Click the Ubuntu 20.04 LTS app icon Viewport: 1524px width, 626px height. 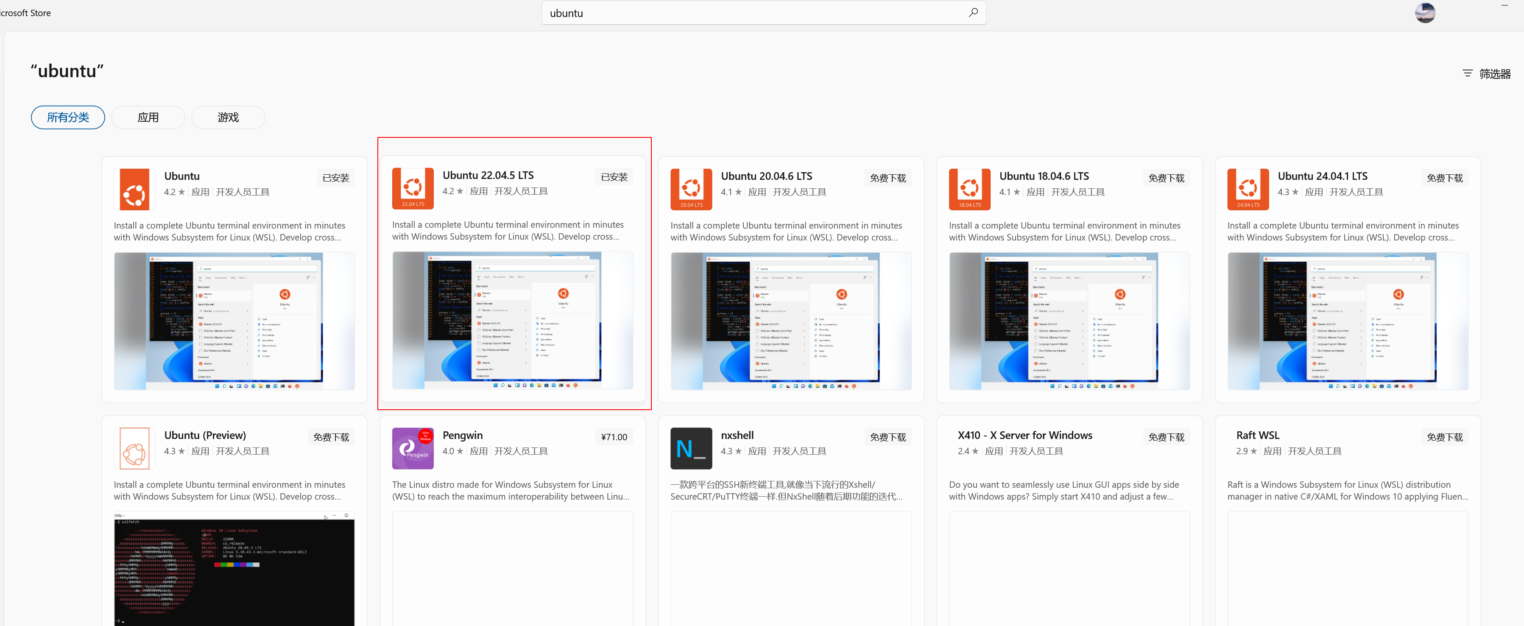click(x=691, y=189)
